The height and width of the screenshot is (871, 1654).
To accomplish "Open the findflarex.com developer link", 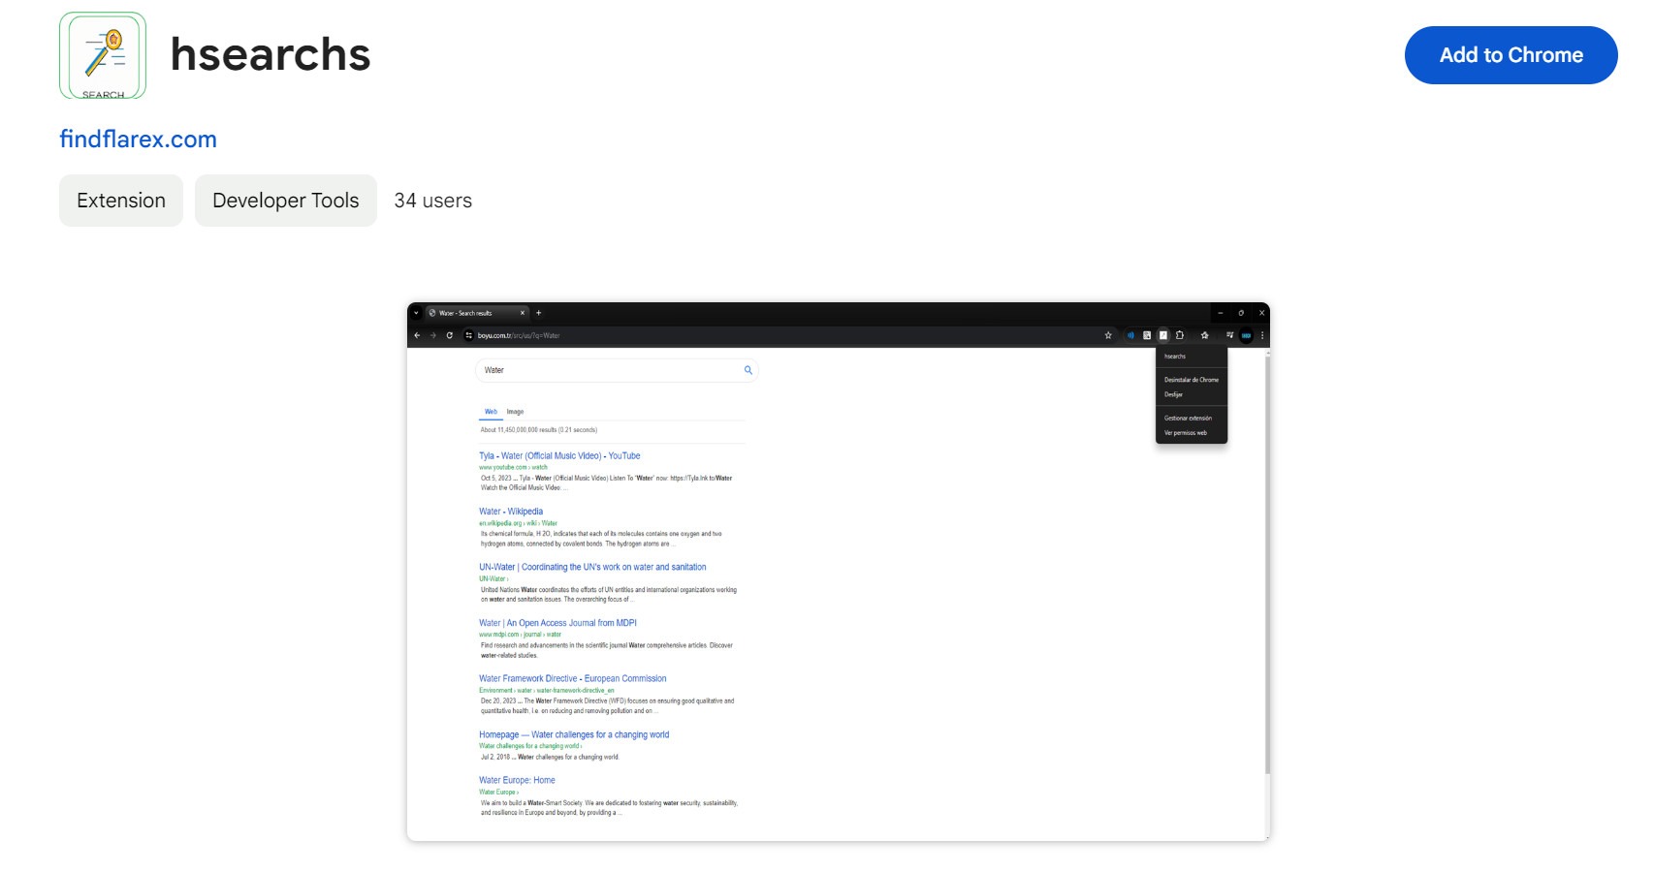I will (138, 139).
